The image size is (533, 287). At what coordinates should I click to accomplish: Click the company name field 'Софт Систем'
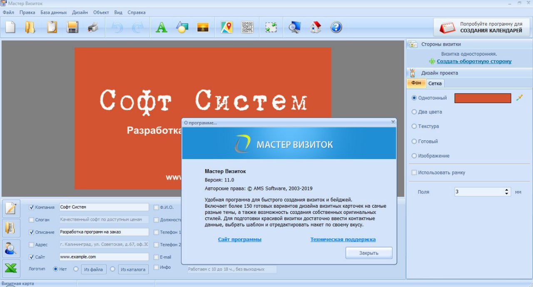104,207
